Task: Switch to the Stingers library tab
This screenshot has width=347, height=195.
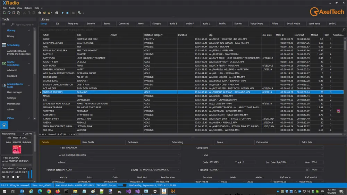Action: pyautogui.click(x=156, y=24)
